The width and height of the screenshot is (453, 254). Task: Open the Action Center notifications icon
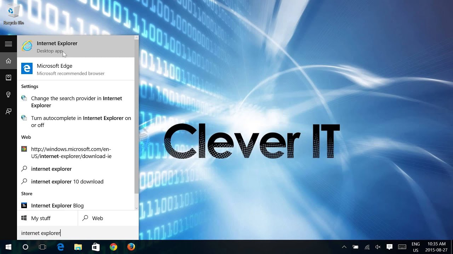coord(390,247)
